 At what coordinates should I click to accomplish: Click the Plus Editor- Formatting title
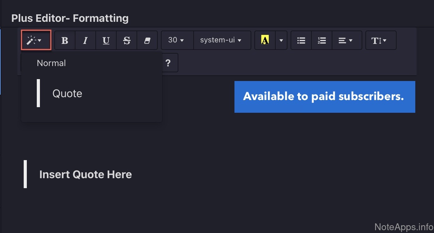(x=70, y=18)
